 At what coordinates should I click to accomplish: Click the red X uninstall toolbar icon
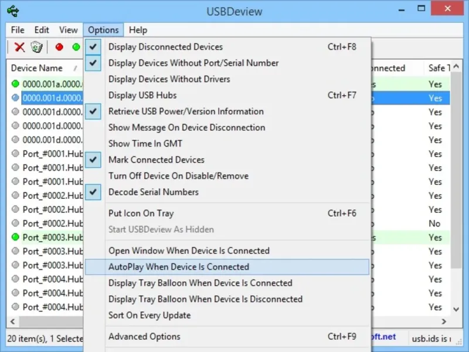click(20, 47)
